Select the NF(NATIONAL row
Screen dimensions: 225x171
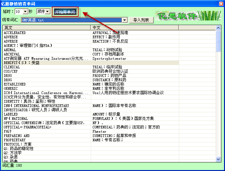pyautogui.click(x=91, y=119)
